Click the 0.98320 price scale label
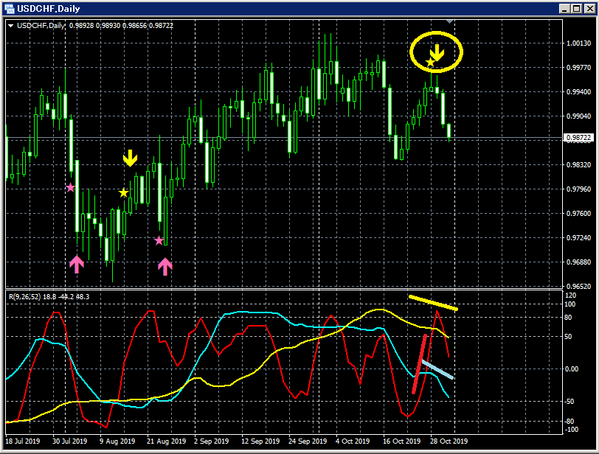Screen dimensions: 599x454 coord(578,165)
